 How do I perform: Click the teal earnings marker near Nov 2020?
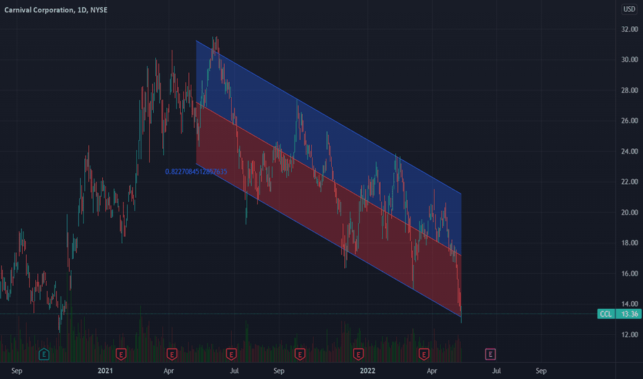click(44, 354)
